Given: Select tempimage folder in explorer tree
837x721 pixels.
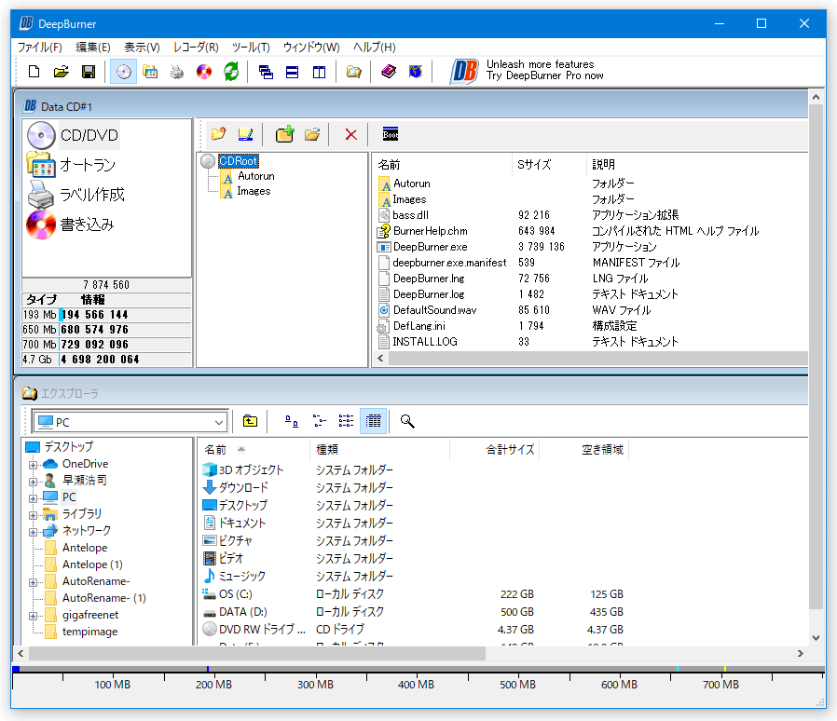Looking at the screenshot, I should click(x=89, y=632).
